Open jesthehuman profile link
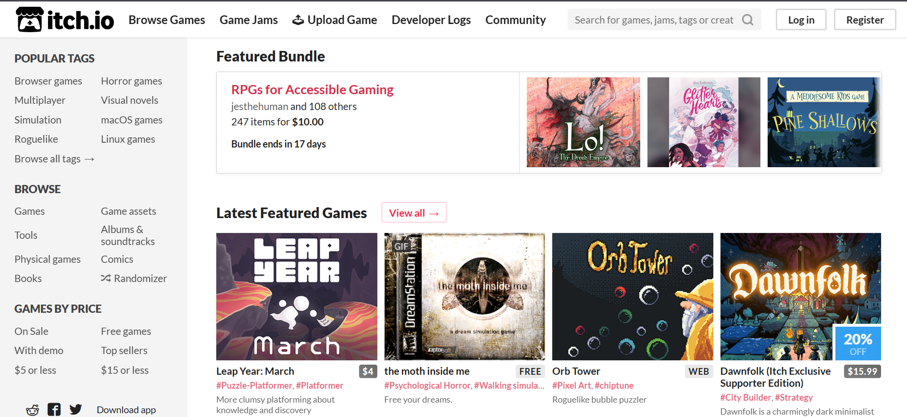The image size is (907, 417). [x=260, y=107]
